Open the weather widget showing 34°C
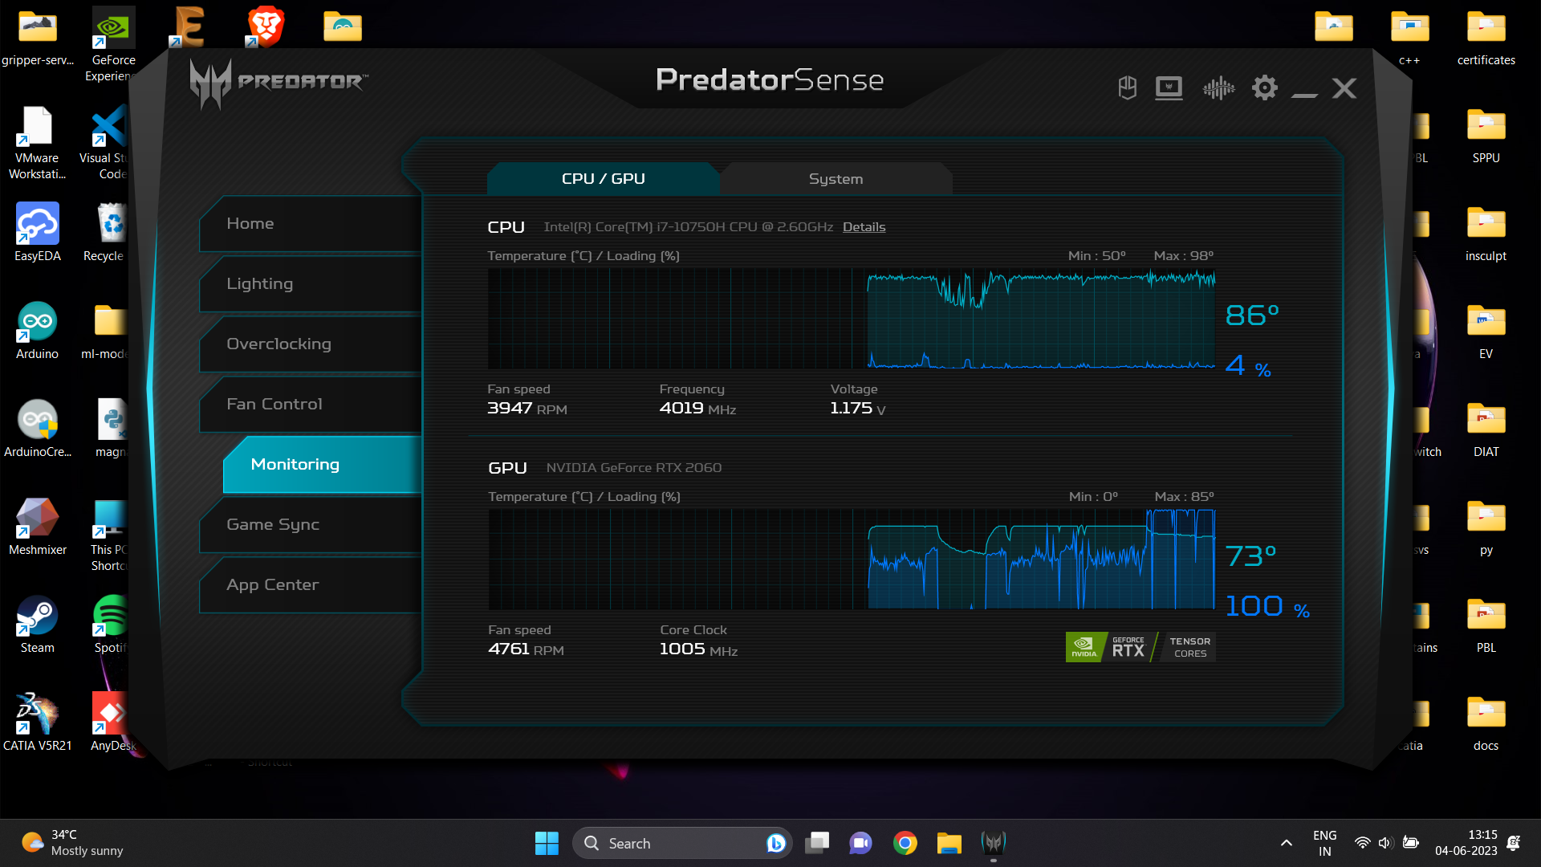 pos(72,843)
